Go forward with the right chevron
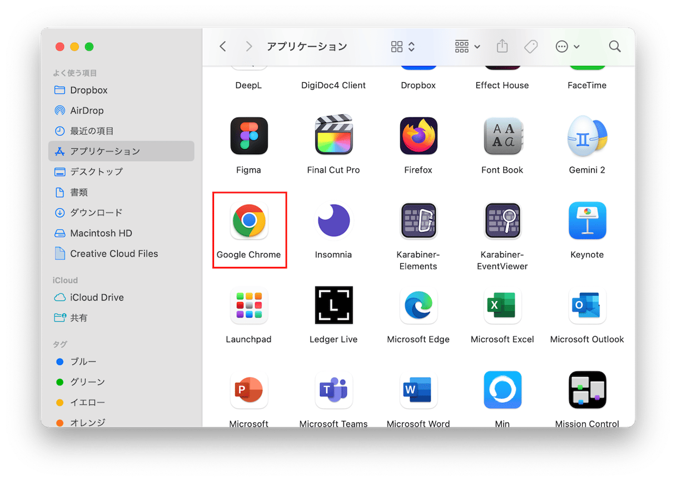676x481 pixels. [248, 47]
